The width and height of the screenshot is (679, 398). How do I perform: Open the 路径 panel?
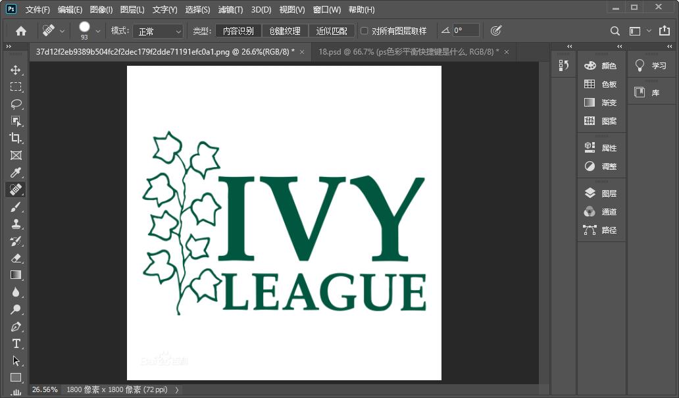coord(601,230)
